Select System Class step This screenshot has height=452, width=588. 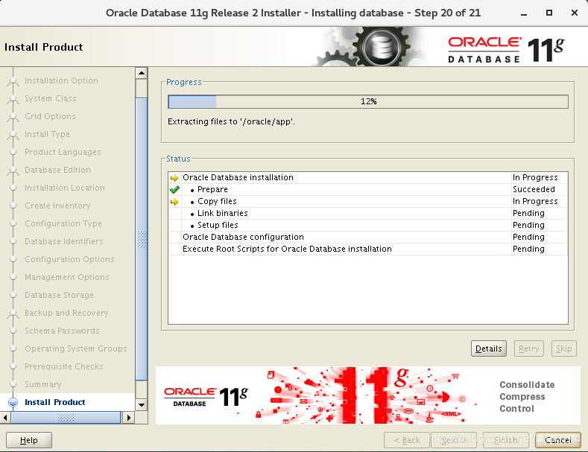click(x=50, y=98)
